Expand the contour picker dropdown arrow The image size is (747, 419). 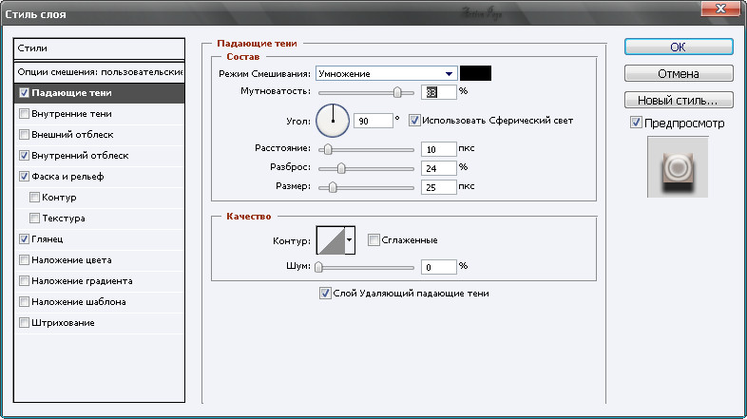[x=349, y=240]
